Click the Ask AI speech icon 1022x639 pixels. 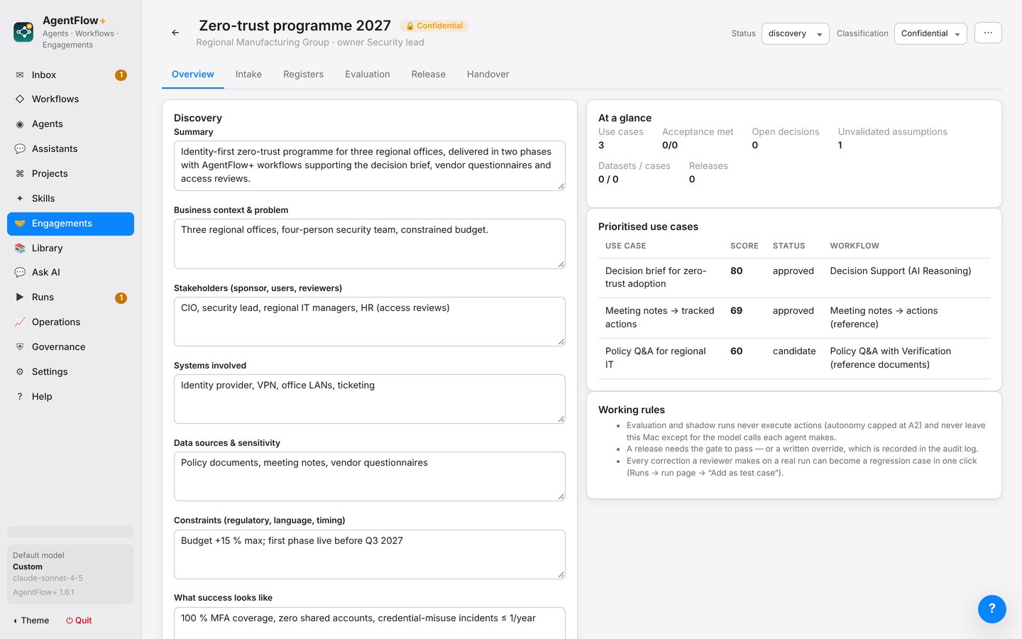[20, 272]
